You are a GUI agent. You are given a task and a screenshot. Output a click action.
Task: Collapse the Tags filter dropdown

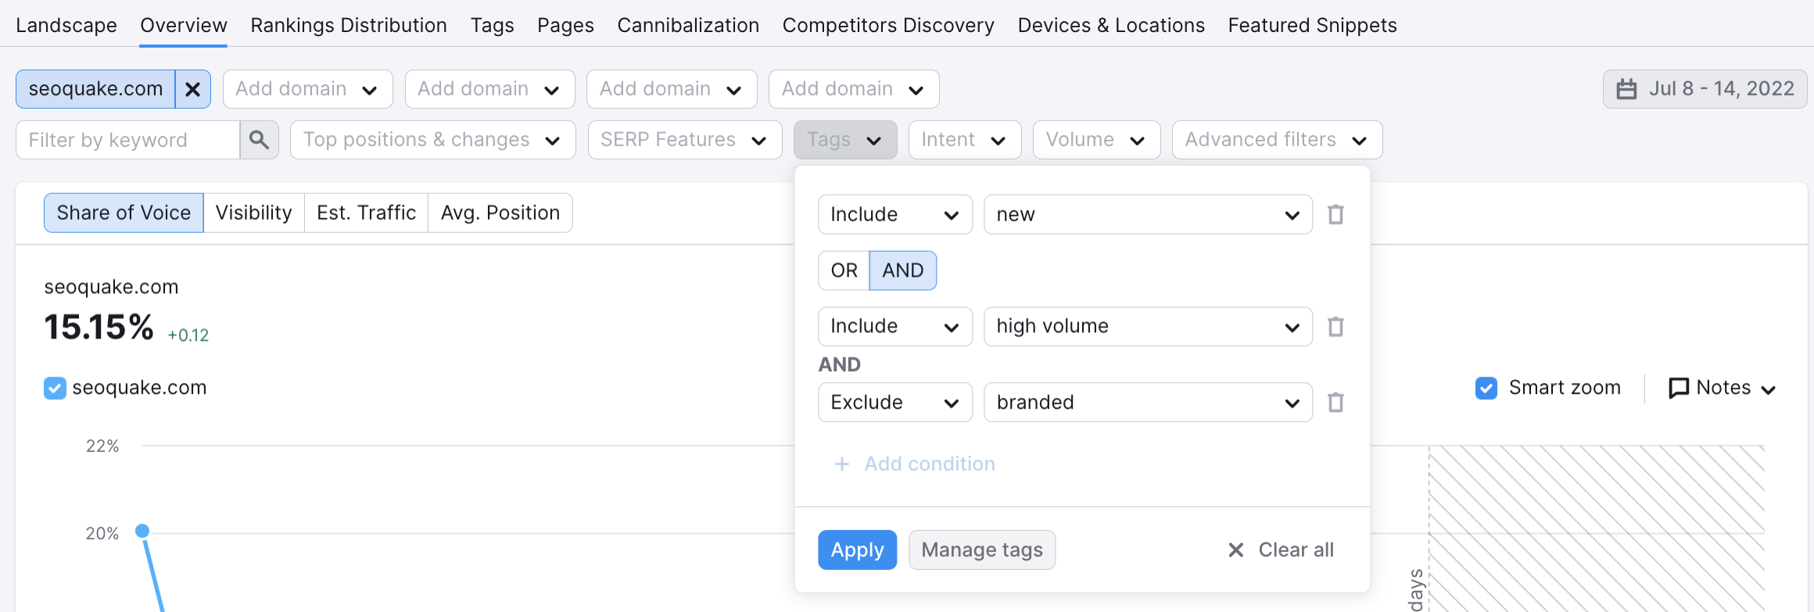[x=845, y=140]
